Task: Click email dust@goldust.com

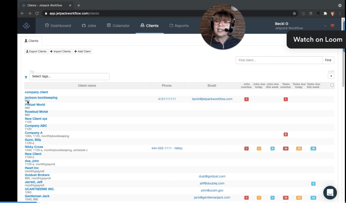Action: (212, 177)
